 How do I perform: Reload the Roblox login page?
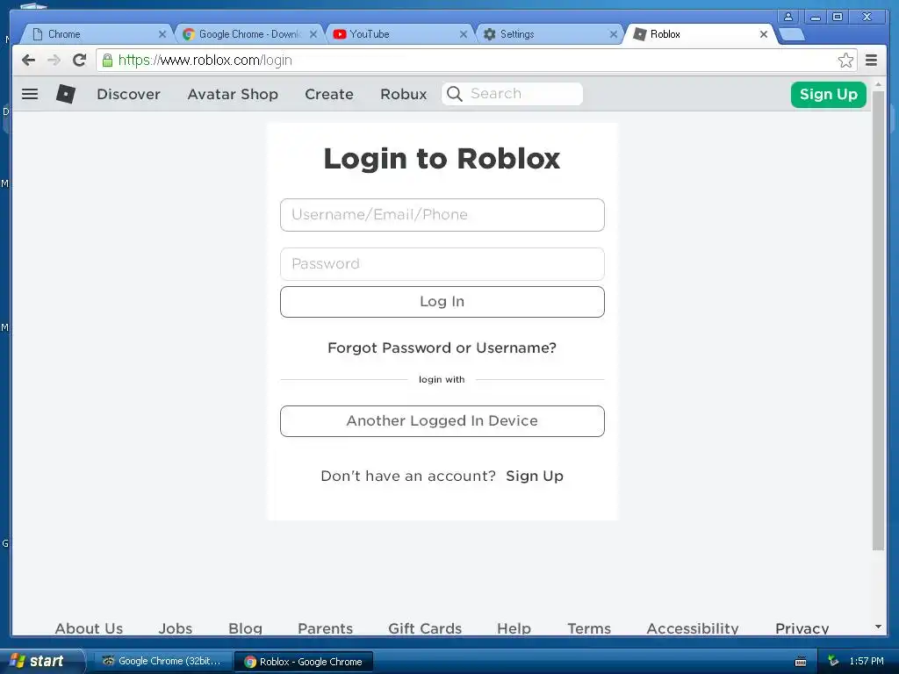pyautogui.click(x=79, y=61)
